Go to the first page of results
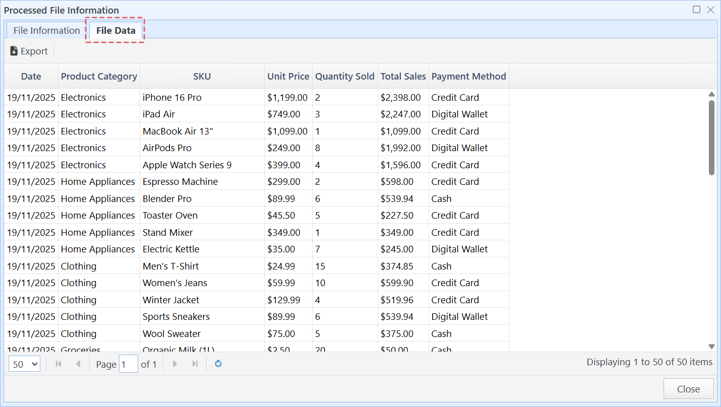This screenshot has height=407, width=721. tap(58, 364)
